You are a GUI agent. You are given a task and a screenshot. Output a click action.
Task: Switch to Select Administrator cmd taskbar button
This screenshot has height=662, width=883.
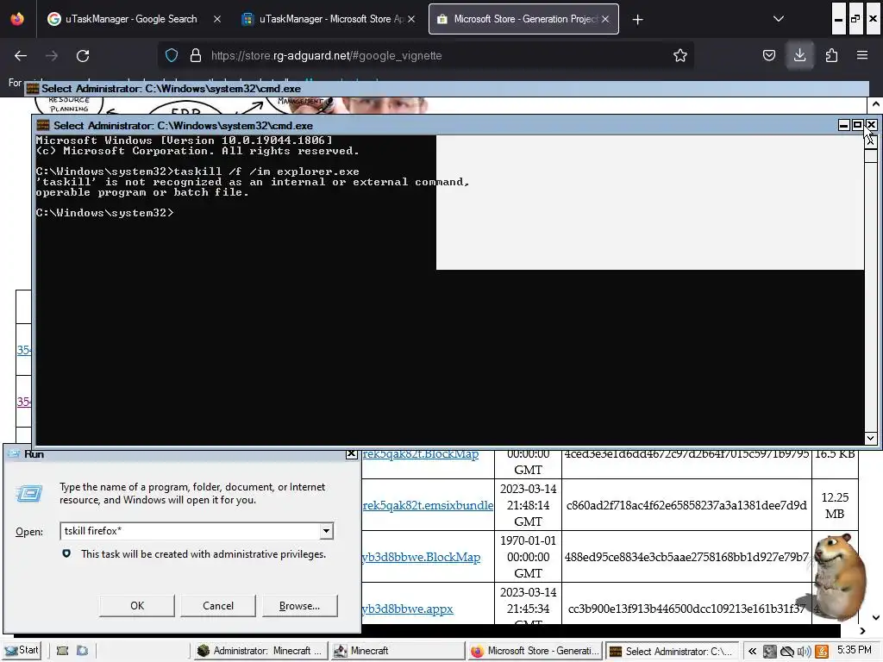coord(673,651)
